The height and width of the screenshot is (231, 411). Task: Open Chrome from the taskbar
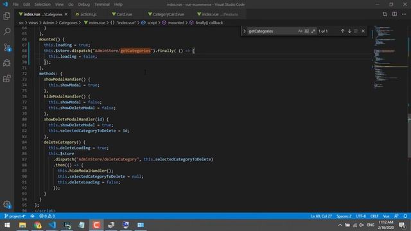point(37,225)
